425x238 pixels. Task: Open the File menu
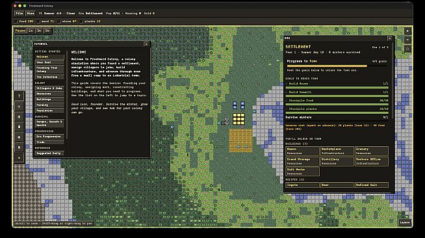tap(19, 13)
